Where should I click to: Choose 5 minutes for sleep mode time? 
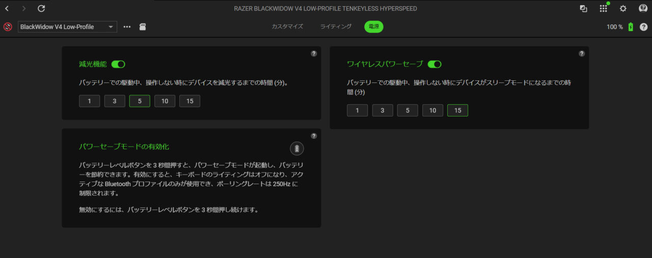pos(407,110)
